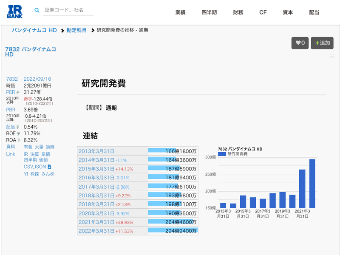
Task: Open the みん株 external link
Action: (x=48, y=174)
